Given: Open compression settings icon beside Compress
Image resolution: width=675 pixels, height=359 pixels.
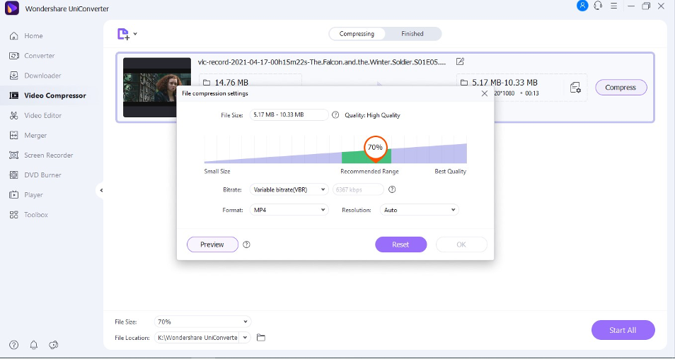Looking at the screenshot, I should (x=575, y=88).
